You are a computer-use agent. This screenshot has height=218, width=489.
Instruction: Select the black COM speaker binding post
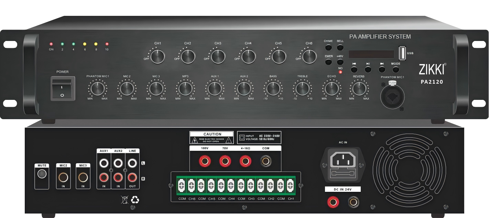pyautogui.click(x=265, y=160)
